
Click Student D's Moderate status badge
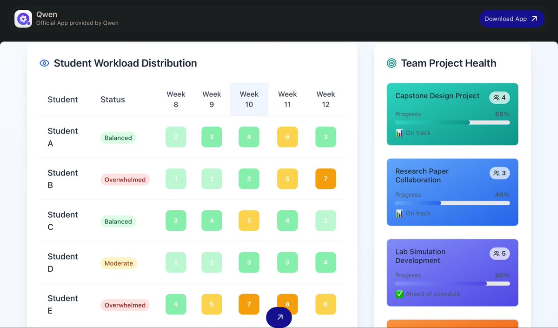point(119,263)
